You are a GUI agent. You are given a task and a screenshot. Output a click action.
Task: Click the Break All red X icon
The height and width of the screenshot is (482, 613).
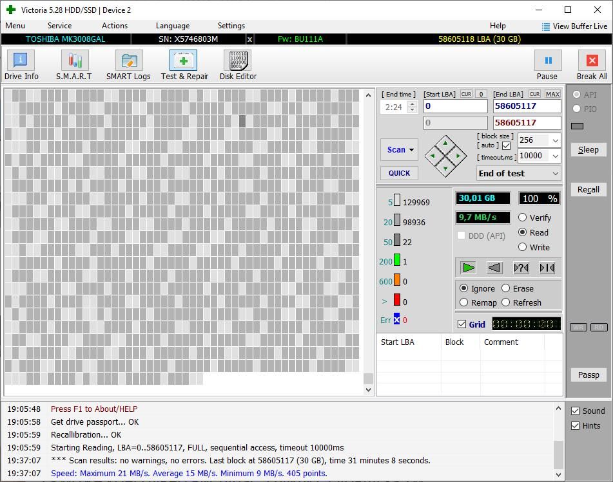coord(592,60)
